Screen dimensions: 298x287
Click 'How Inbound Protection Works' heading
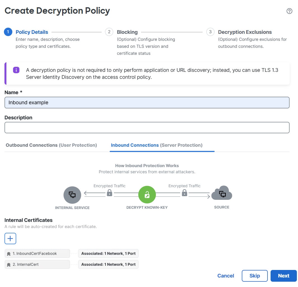[147, 165]
